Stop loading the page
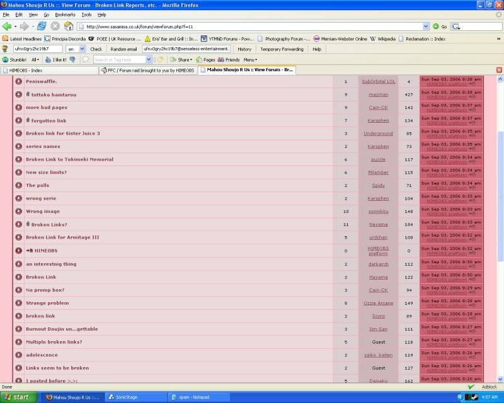 (x=55, y=26)
